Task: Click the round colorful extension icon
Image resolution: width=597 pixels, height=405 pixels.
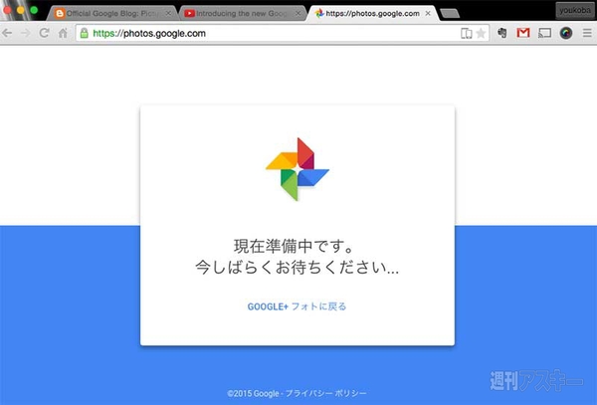Action: [x=566, y=33]
